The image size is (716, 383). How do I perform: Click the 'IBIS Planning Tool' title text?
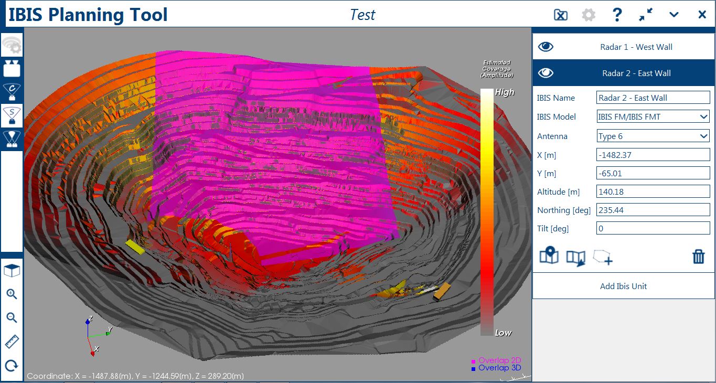pyautogui.click(x=88, y=14)
